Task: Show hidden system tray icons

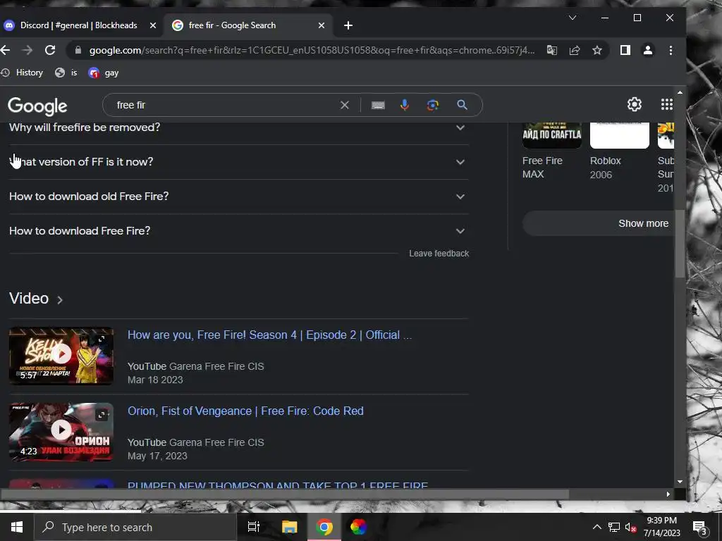Action: [x=596, y=527]
